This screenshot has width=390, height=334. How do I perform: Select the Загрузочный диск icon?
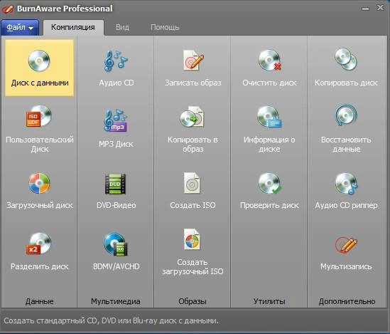[x=39, y=183]
